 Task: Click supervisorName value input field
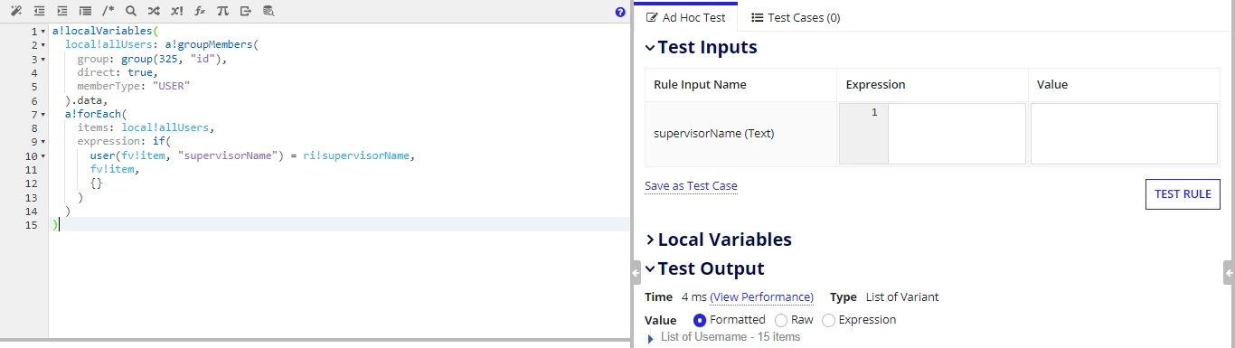(1125, 134)
